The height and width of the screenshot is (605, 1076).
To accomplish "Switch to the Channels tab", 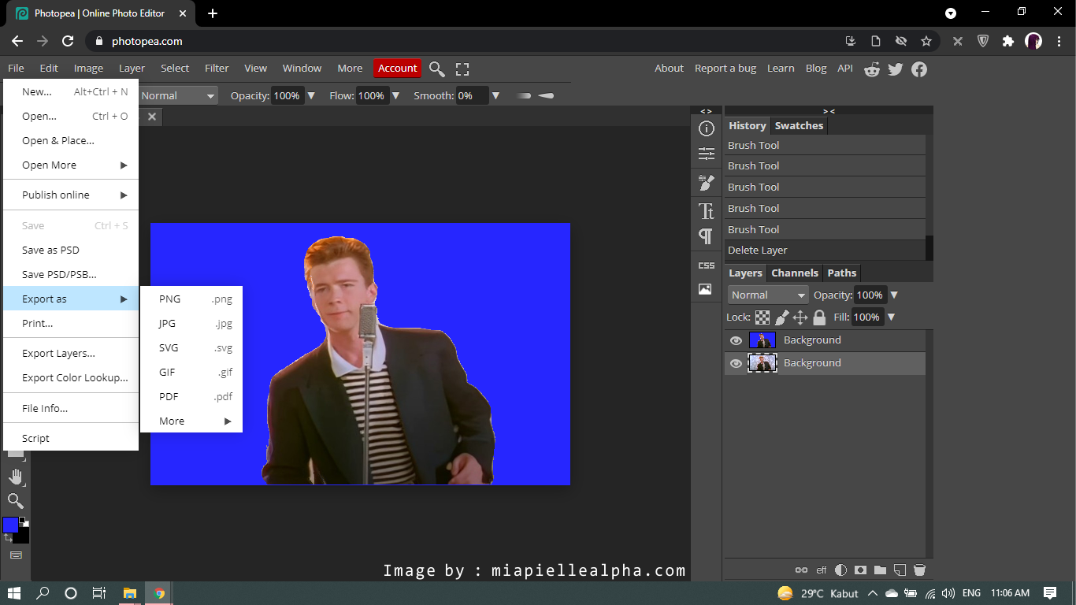I will 795,273.
